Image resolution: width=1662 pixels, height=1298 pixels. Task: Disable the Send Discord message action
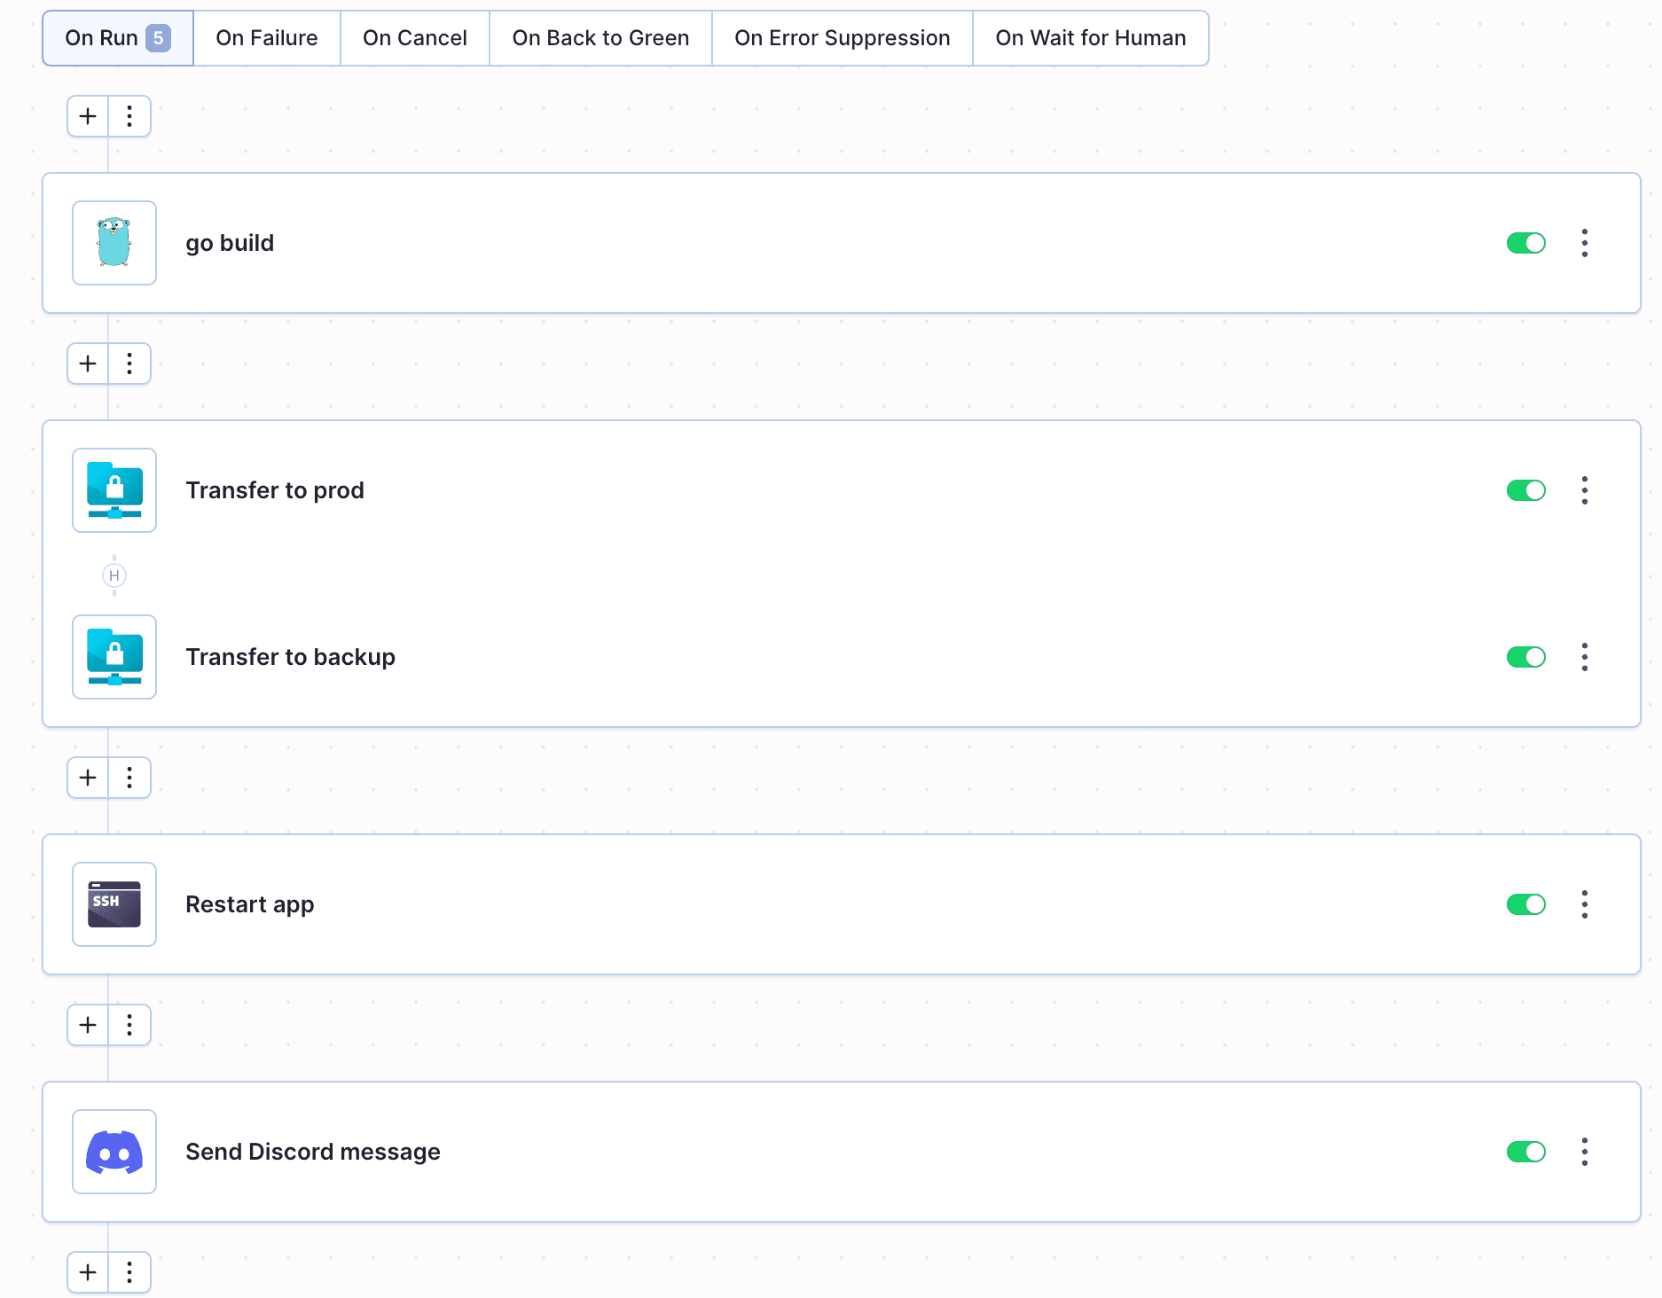tap(1525, 1151)
